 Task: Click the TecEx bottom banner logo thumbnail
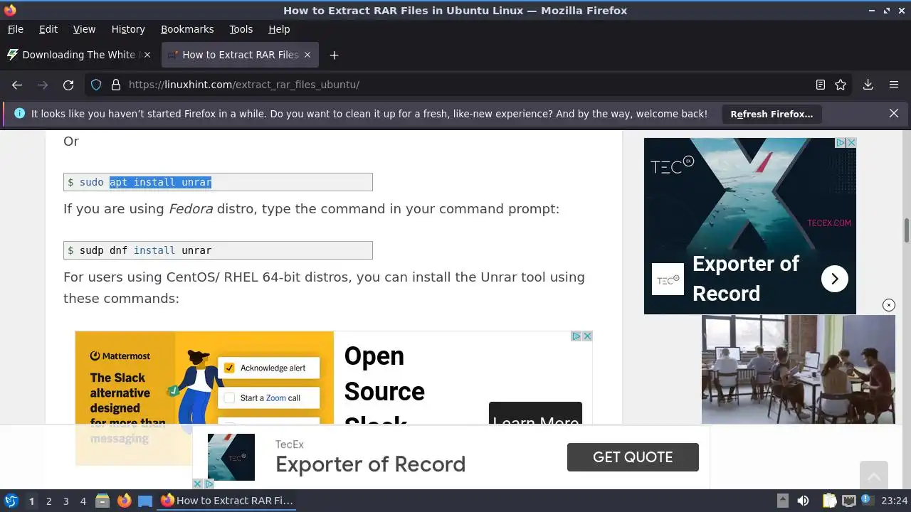tap(231, 457)
